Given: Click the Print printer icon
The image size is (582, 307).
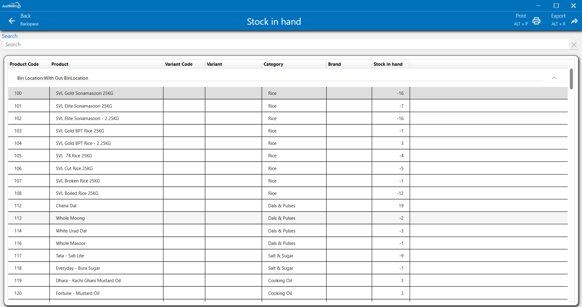Looking at the screenshot, I should click(x=536, y=21).
